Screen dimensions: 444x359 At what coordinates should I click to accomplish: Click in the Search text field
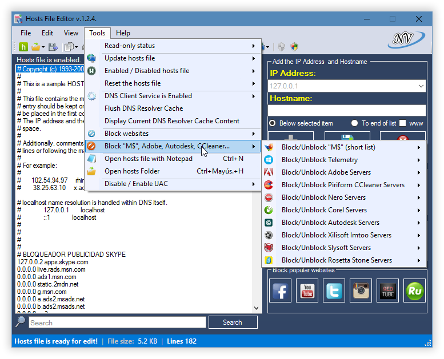click(x=117, y=322)
